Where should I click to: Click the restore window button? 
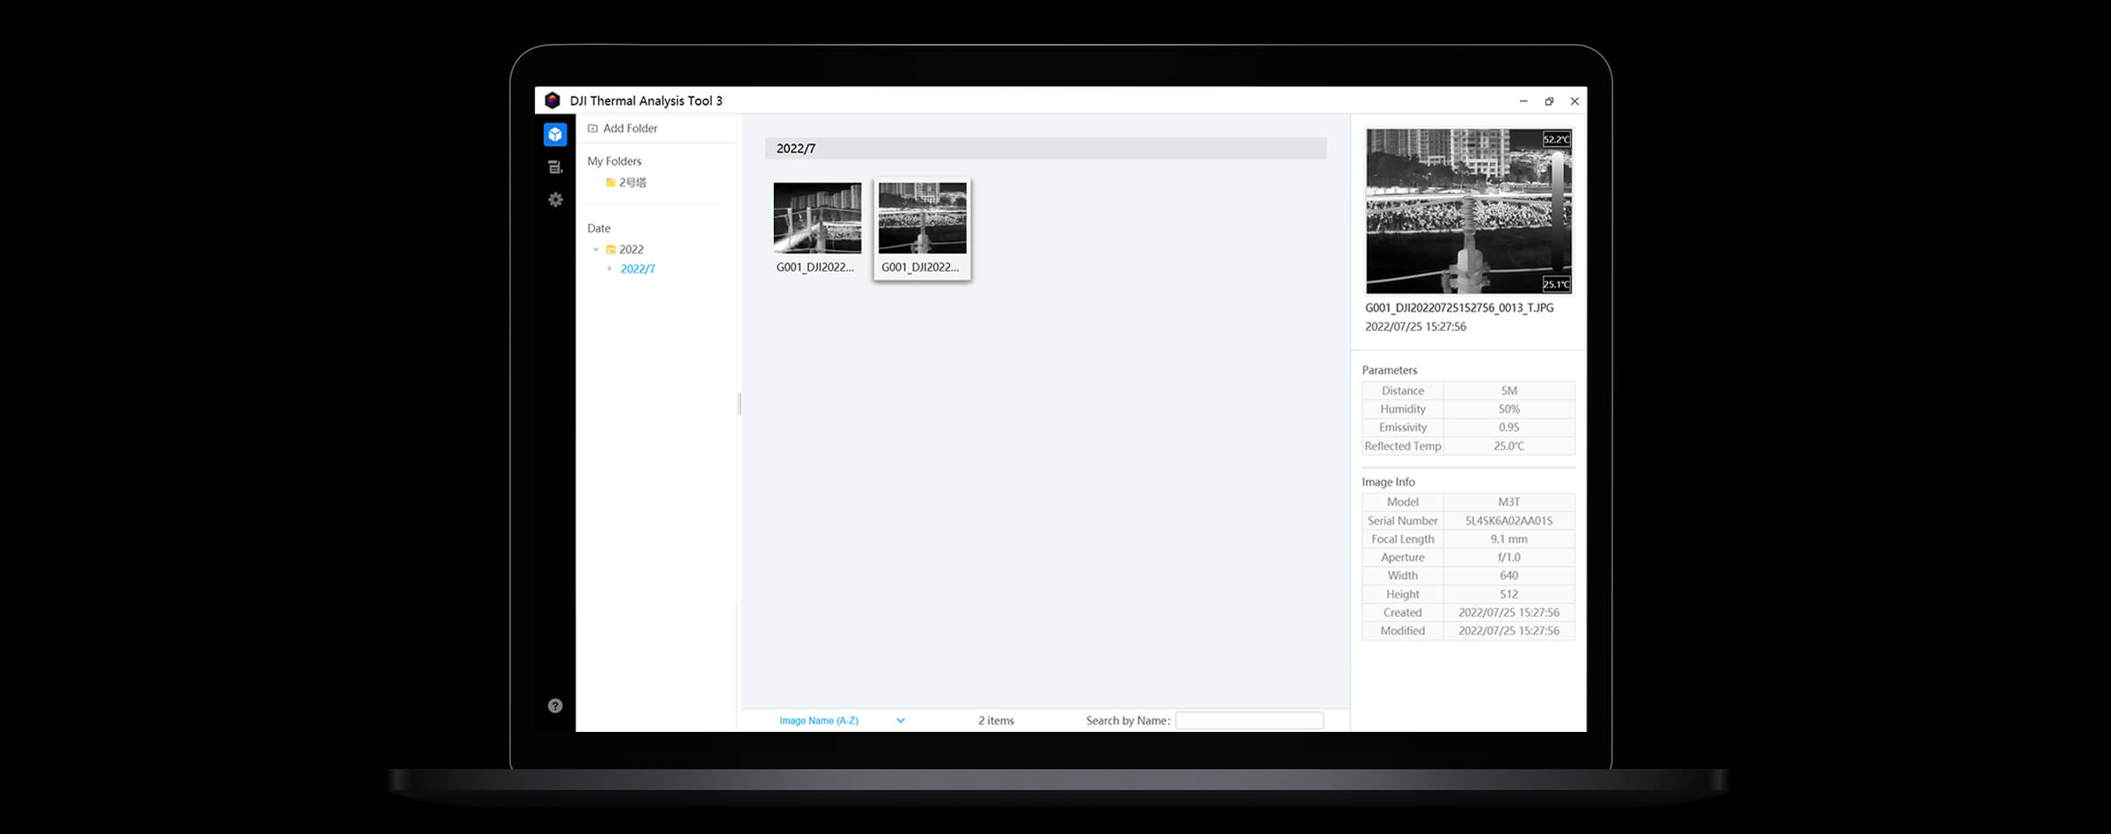1548,100
